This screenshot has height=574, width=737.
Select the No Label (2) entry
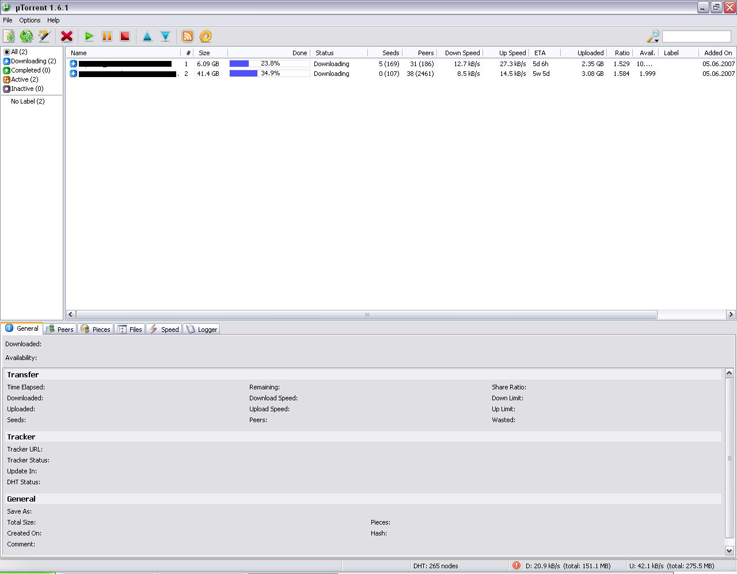click(x=28, y=101)
